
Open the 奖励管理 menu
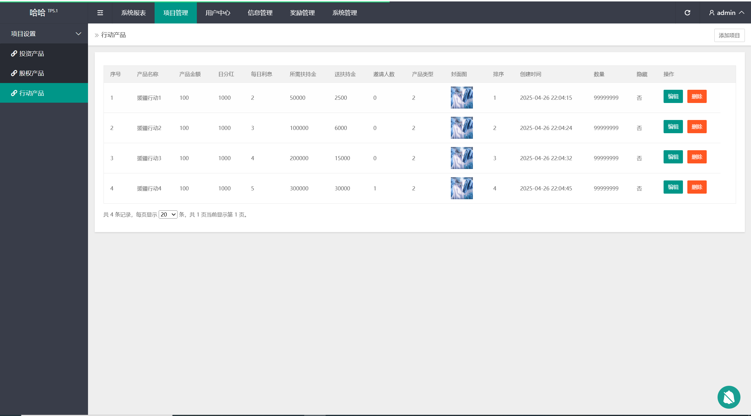coord(302,13)
